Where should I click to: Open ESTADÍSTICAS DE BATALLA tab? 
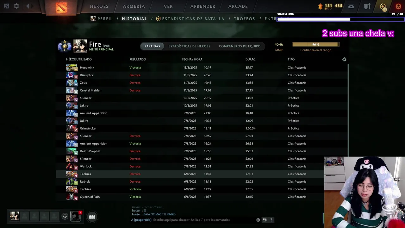pyautogui.click(x=190, y=19)
